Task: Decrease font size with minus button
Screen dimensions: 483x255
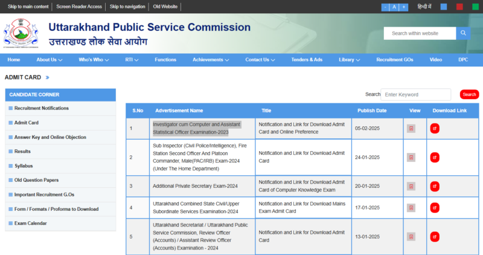Action: pos(386,7)
